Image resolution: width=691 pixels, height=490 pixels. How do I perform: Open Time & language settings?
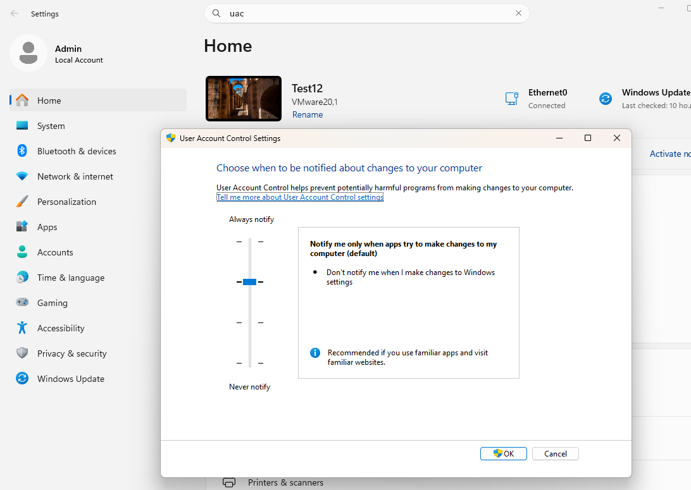(98, 278)
